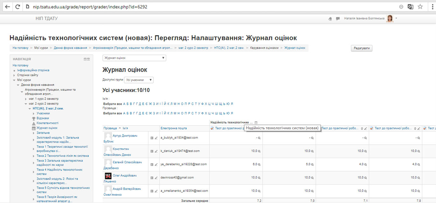Click the user avatar thumbnail
Image resolution: width=436 pixels, height=203 pixels.
pyautogui.click(x=390, y=18)
